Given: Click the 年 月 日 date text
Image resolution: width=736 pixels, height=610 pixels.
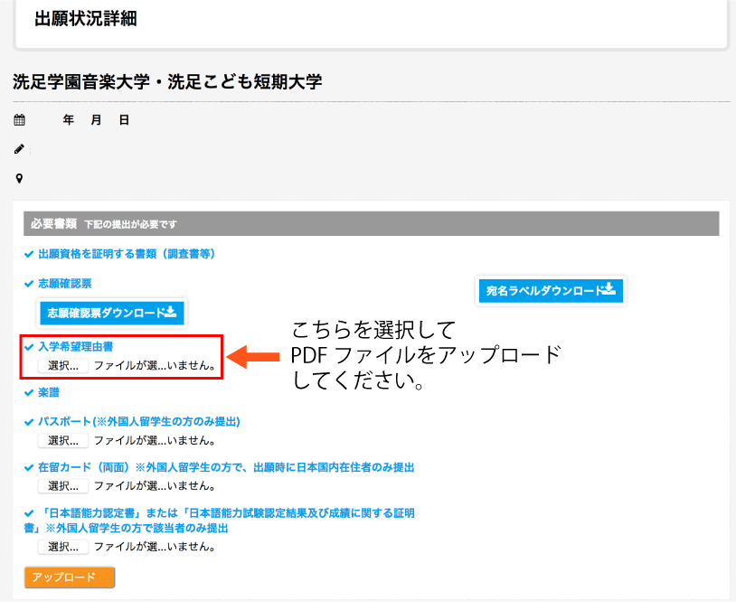Looking at the screenshot, I should click(96, 120).
